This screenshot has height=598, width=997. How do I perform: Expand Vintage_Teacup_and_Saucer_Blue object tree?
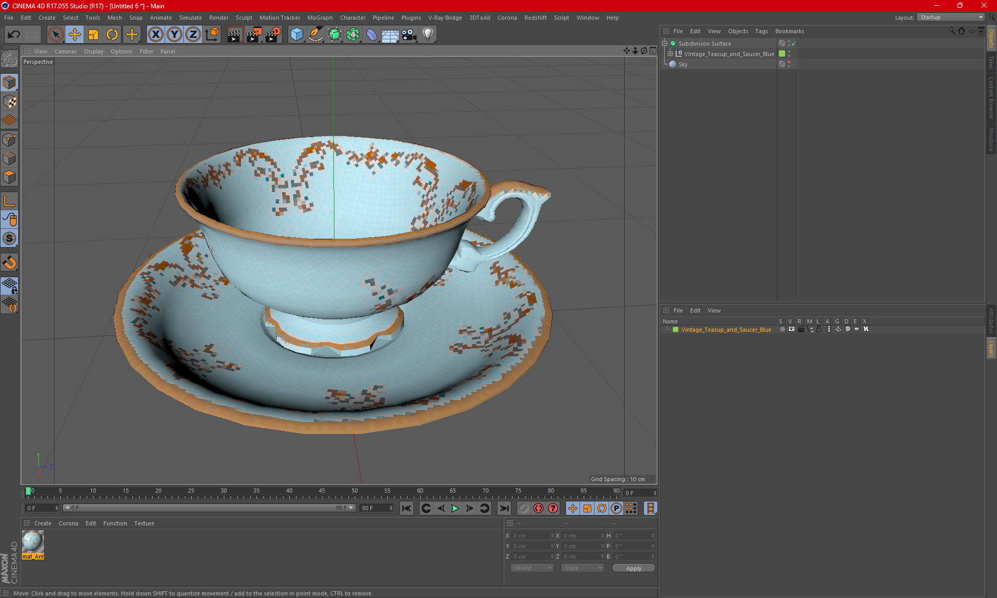pyautogui.click(x=670, y=53)
